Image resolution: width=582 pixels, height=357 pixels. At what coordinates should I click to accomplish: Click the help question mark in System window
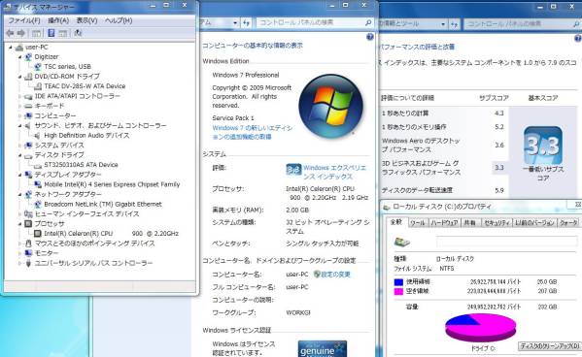pos(369,37)
